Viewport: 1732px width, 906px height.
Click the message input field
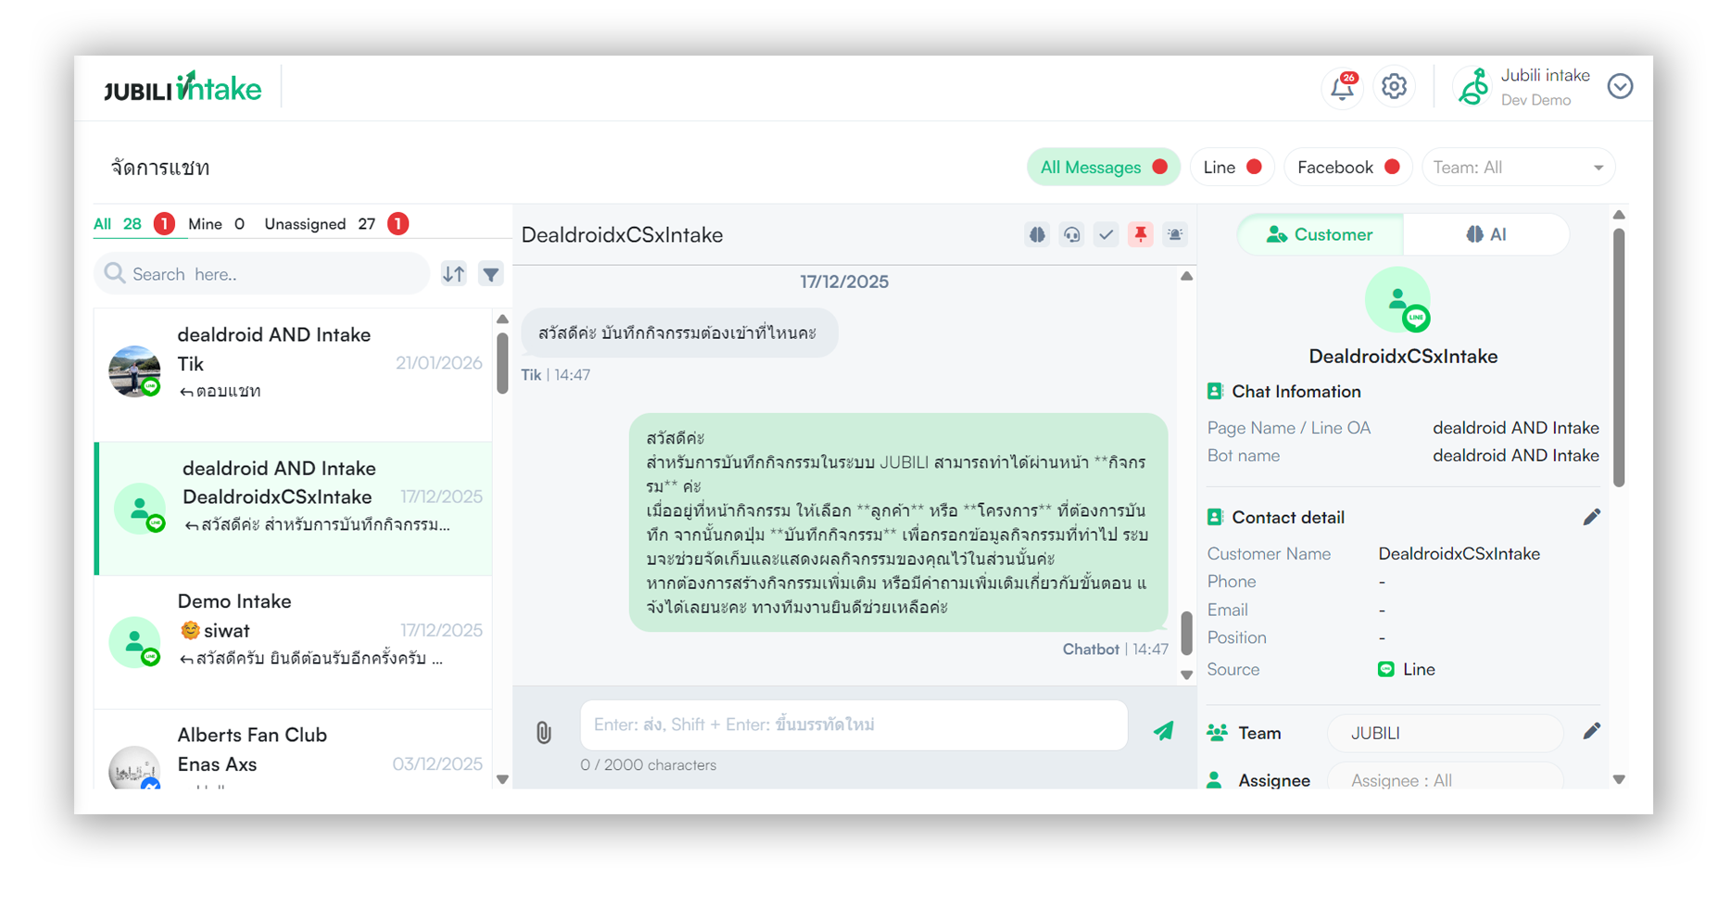(x=853, y=725)
